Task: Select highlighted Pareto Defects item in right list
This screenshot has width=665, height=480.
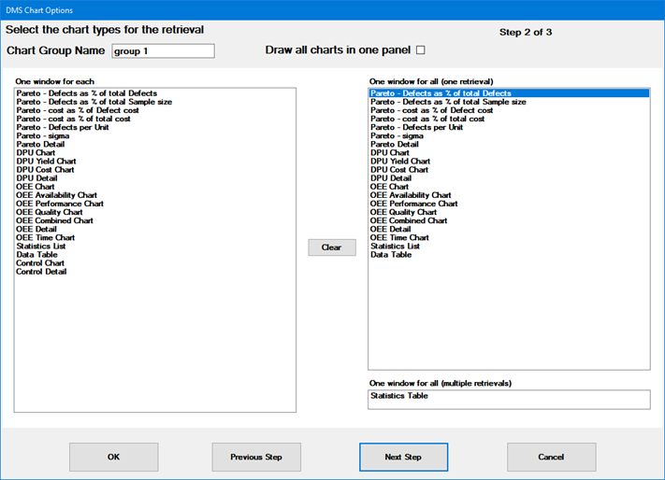Action: [441, 93]
